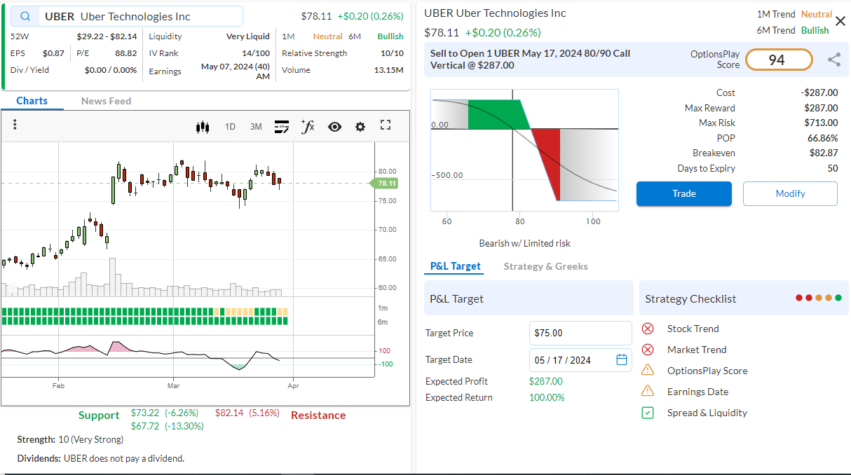Open the Target Date calendar icon
Screen dimensions: 851x475
(x=622, y=359)
